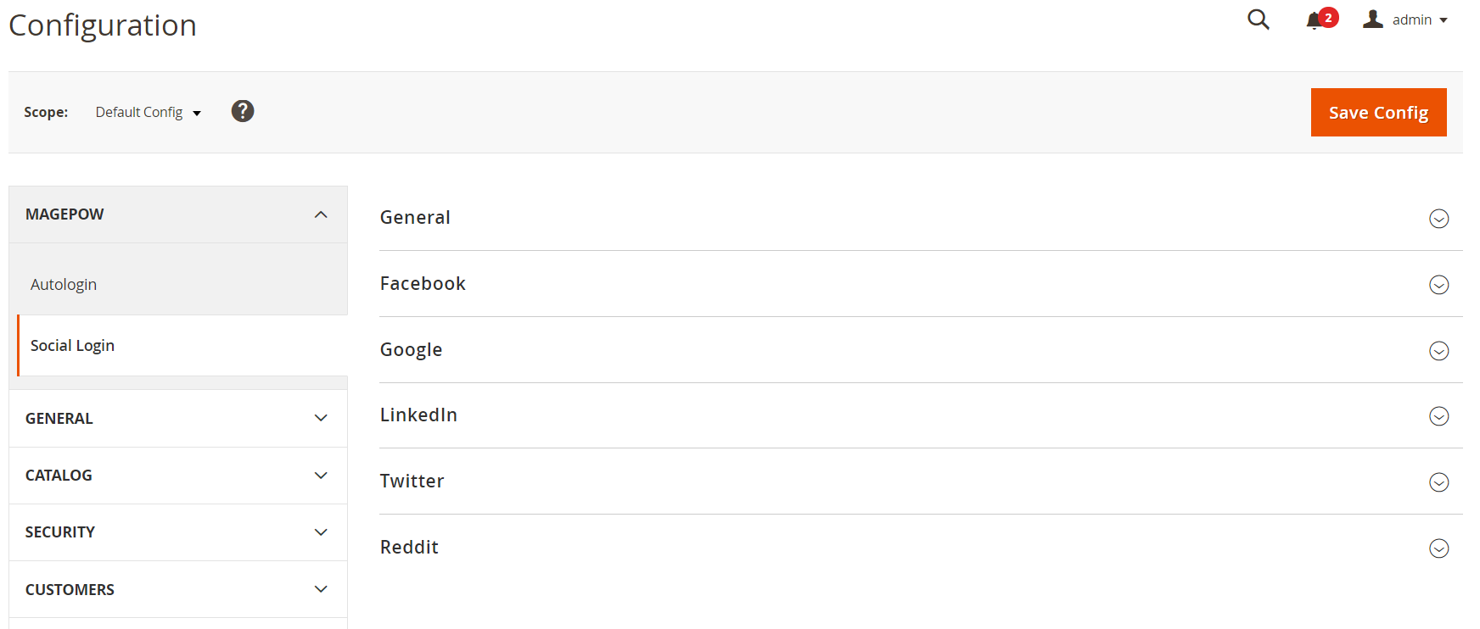
Task: Click the admin user account icon
Action: [1372, 19]
